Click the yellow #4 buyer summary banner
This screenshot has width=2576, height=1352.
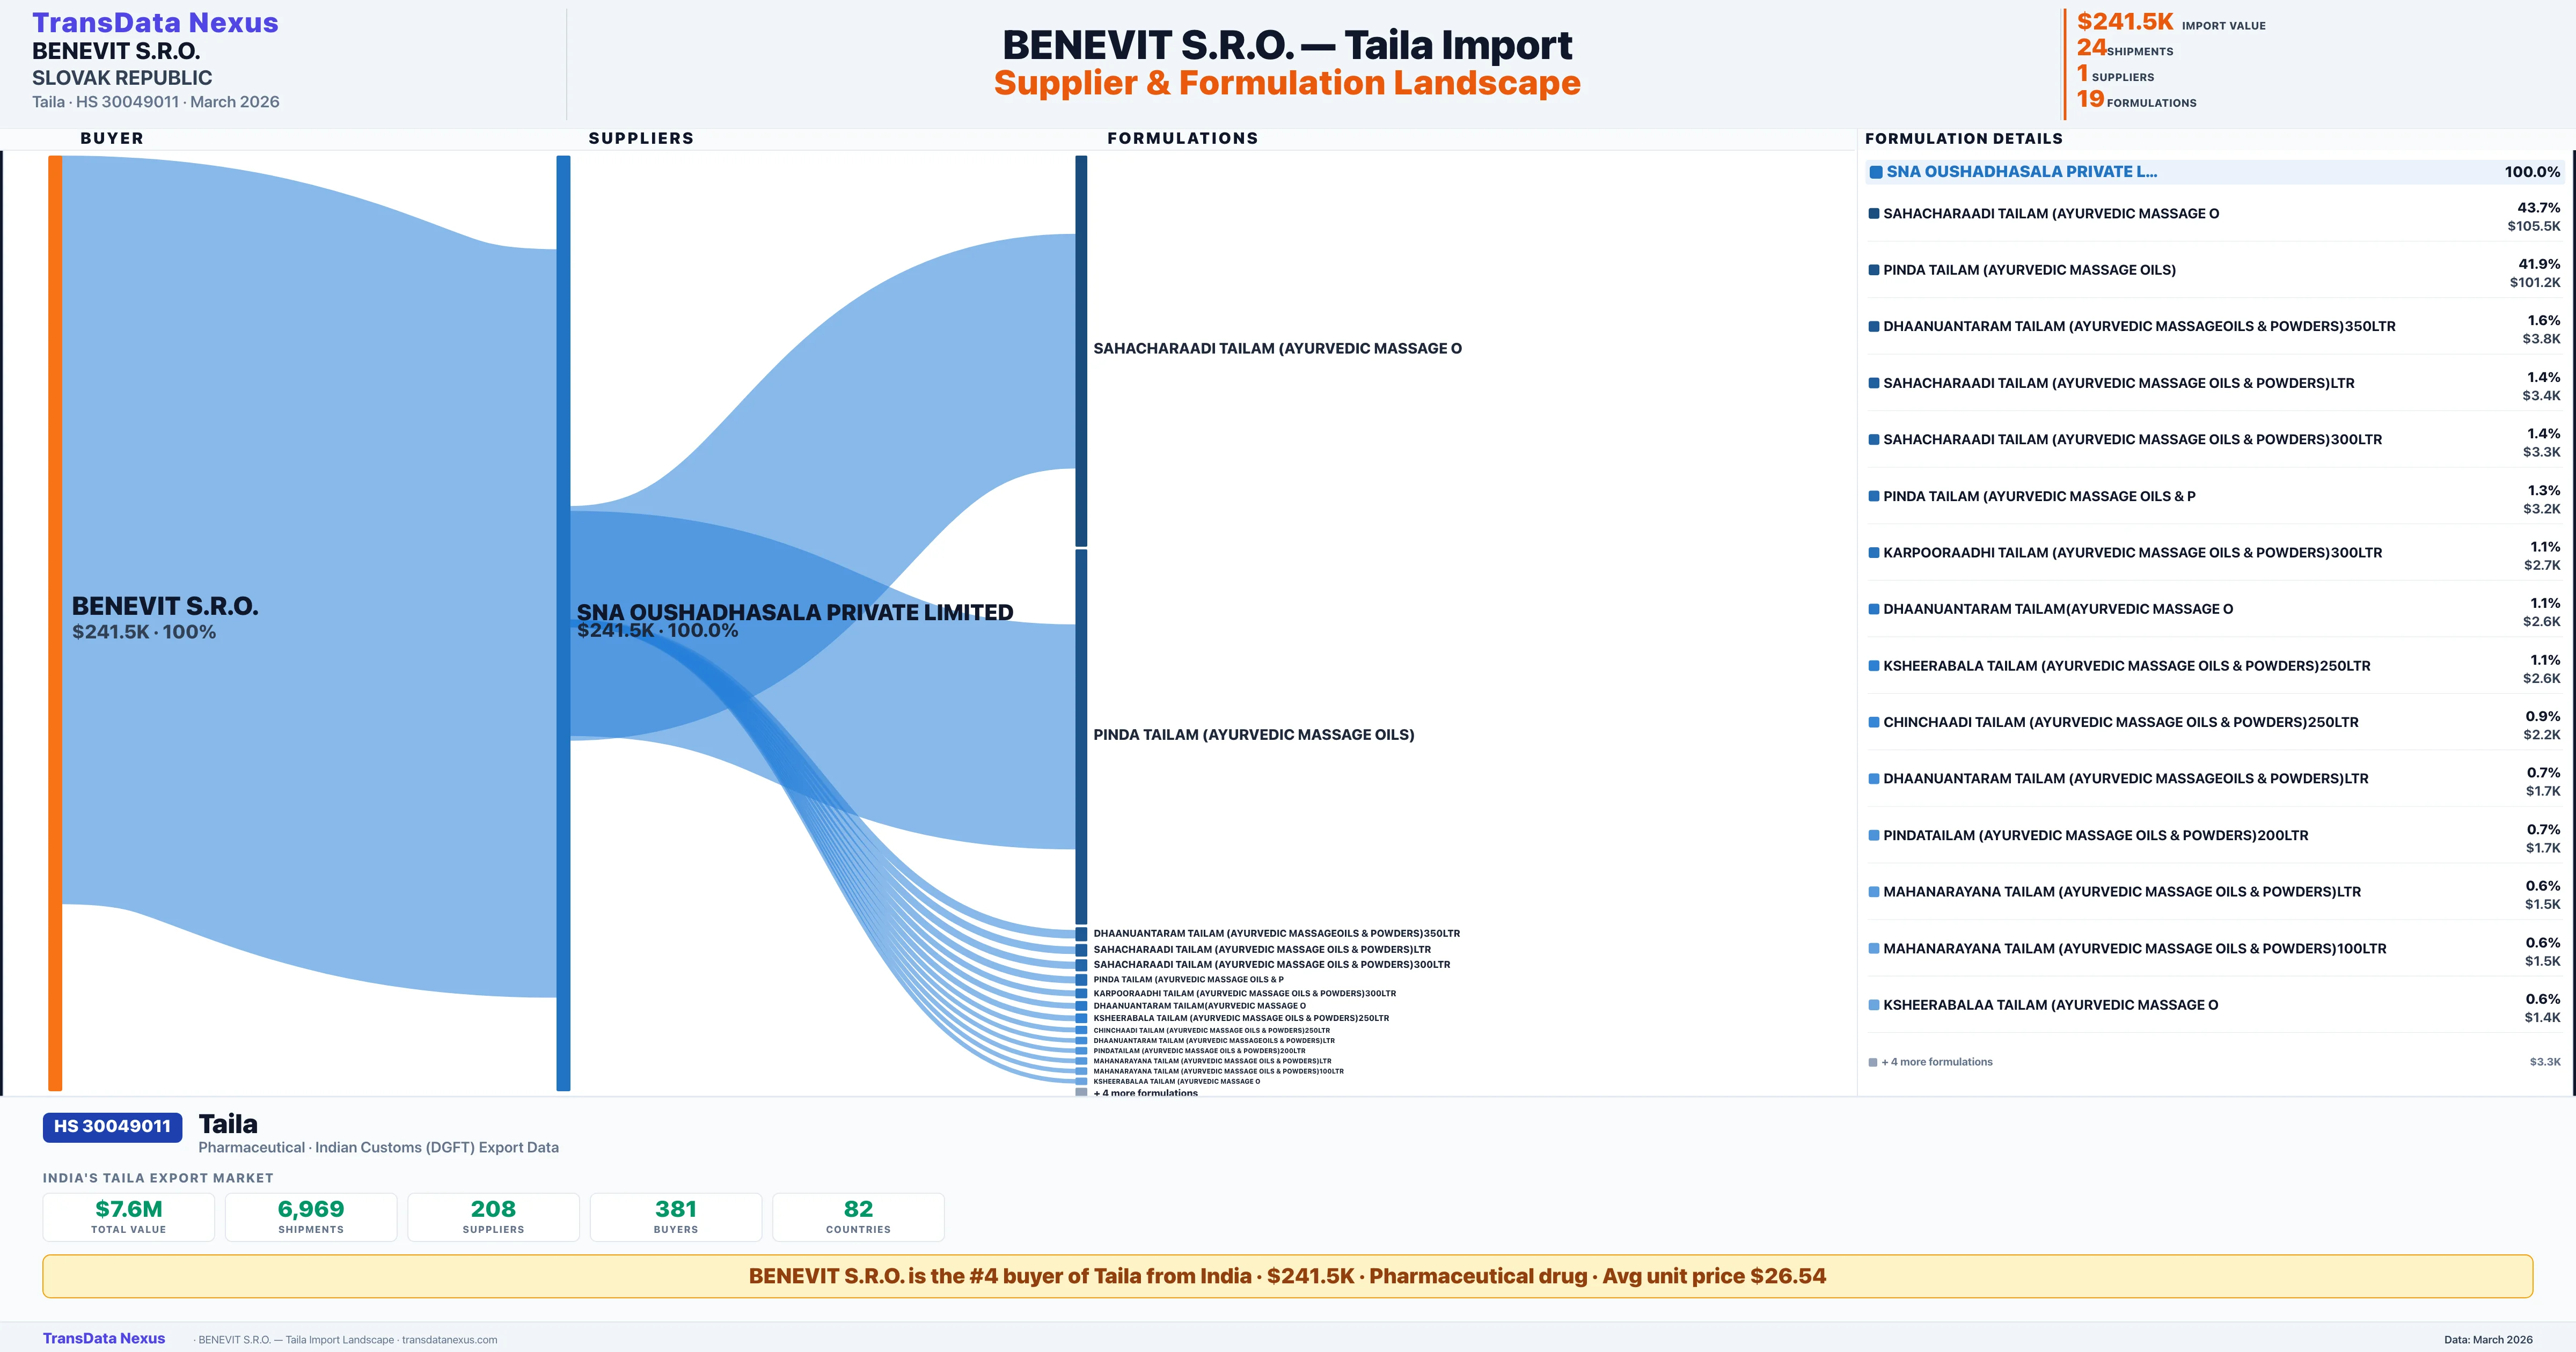[1287, 1276]
